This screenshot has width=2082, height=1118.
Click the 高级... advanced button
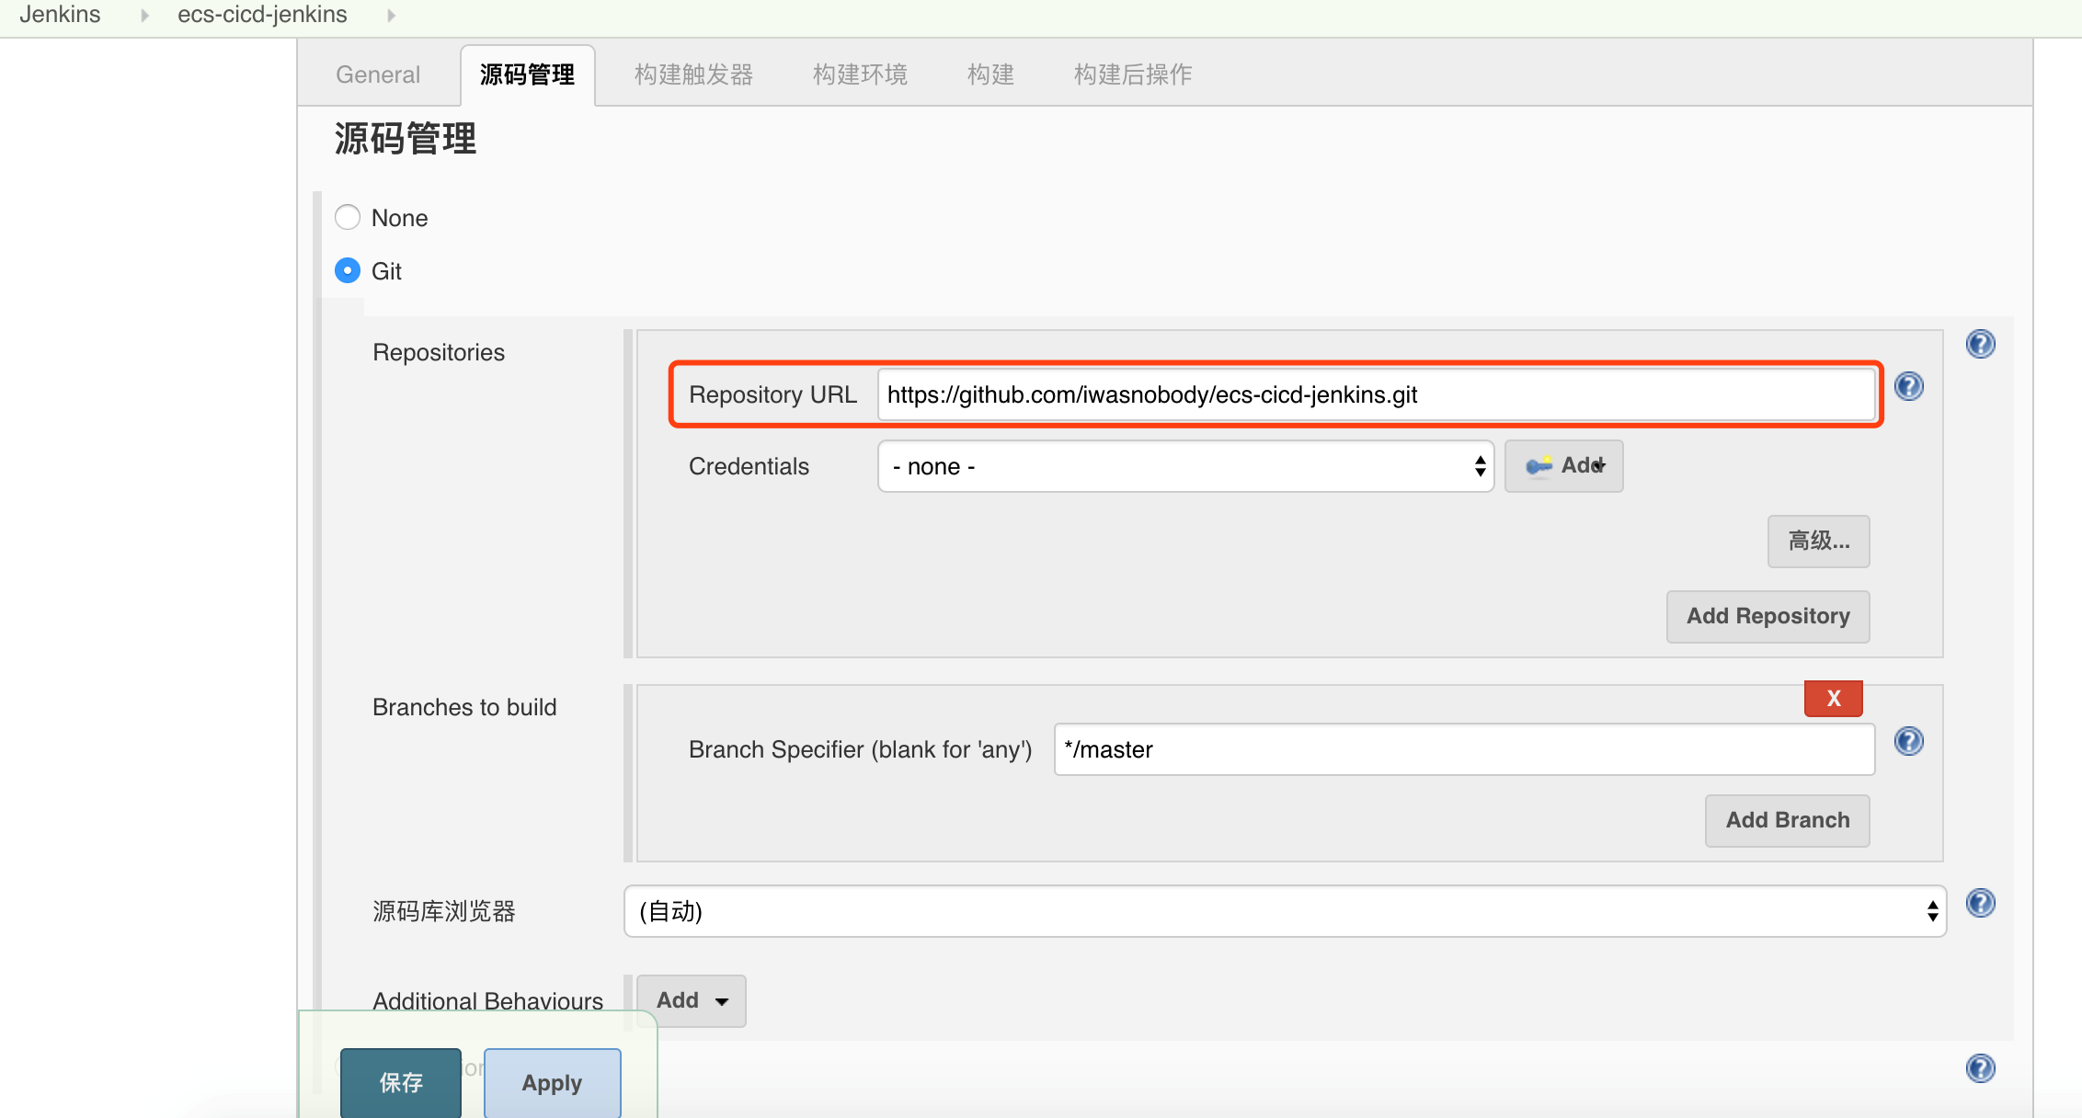click(x=1818, y=541)
